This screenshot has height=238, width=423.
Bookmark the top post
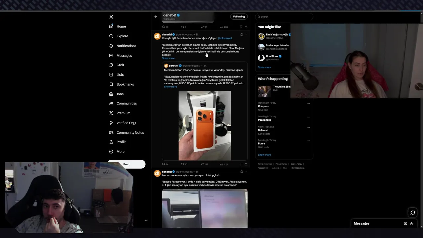point(241,27)
